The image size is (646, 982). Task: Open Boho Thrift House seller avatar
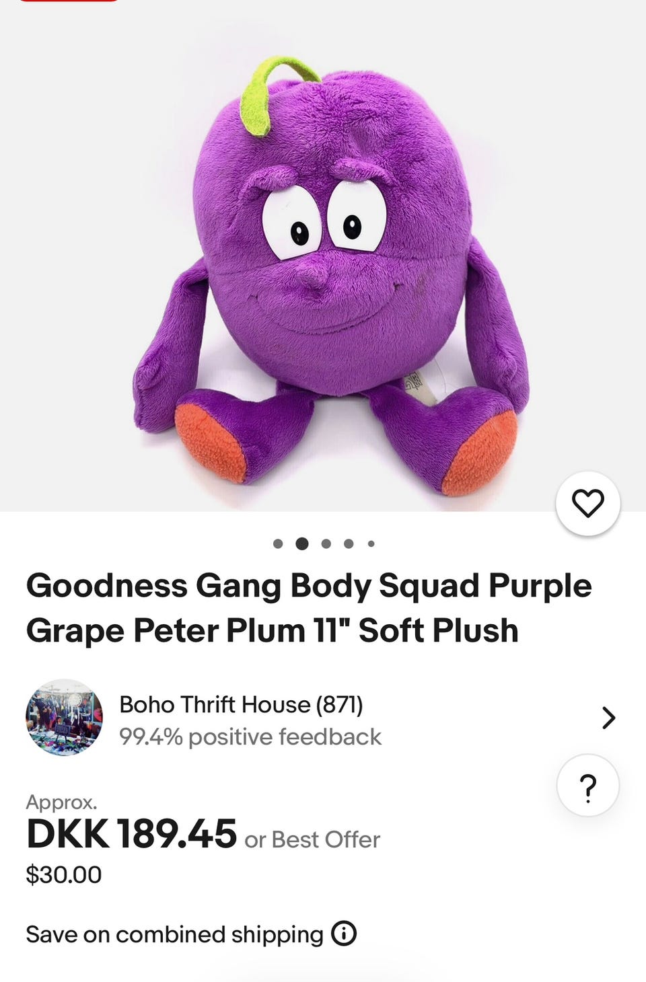coord(64,718)
